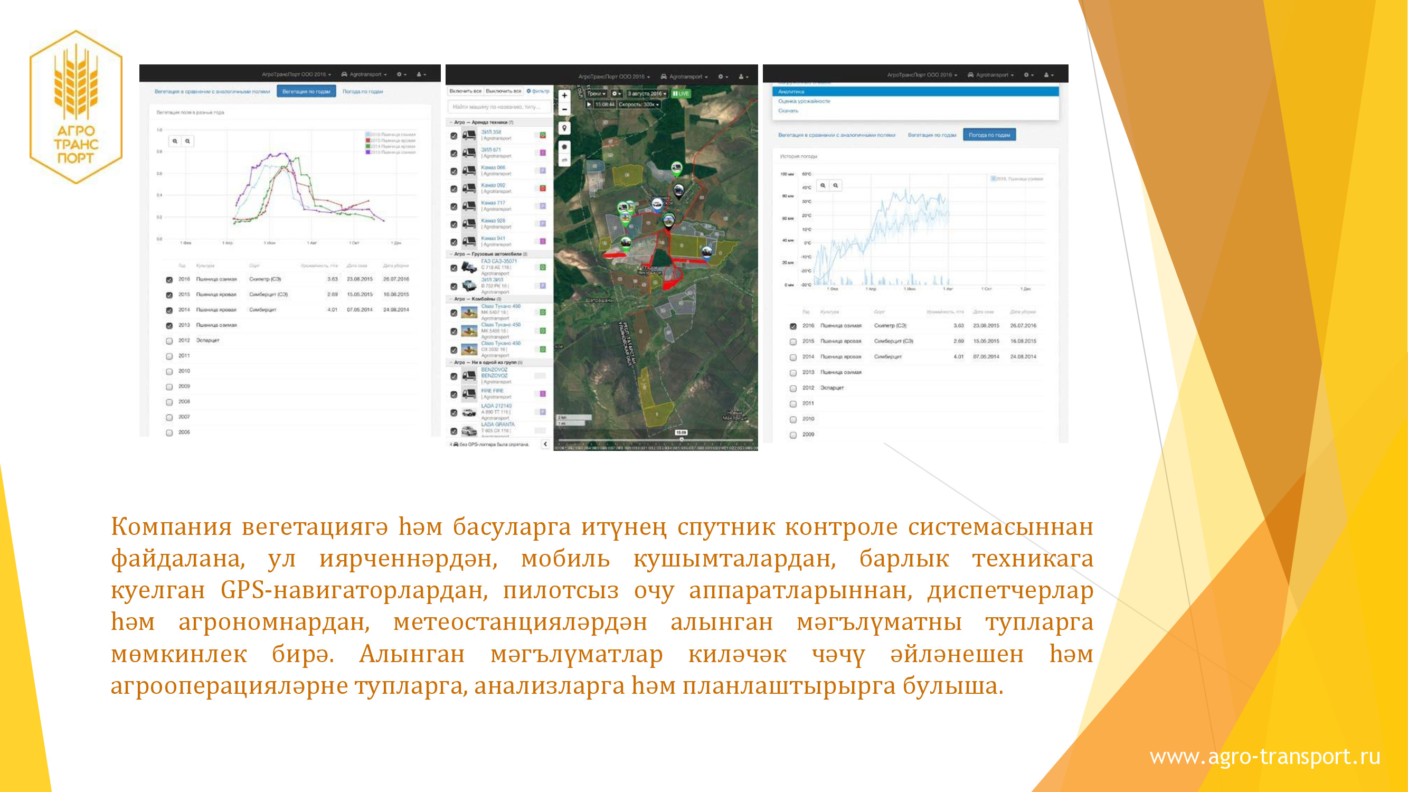Click the Включить все button
The width and height of the screenshot is (1408, 792).
click(x=465, y=91)
